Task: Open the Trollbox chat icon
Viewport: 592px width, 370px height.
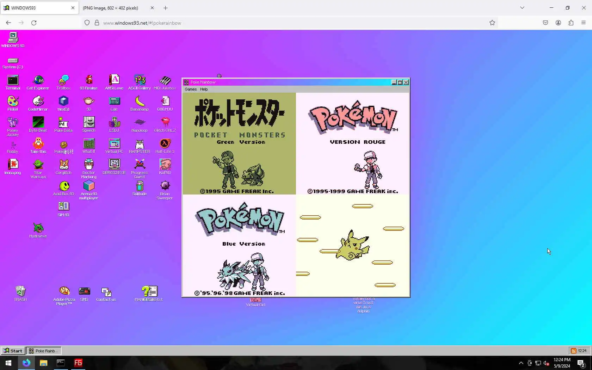Action: (63, 82)
